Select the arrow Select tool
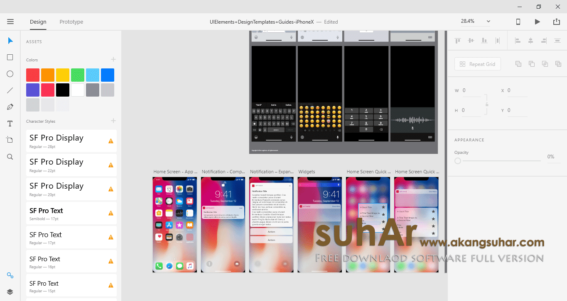This screenshot has width=567, height=301. pyautogui.click(x=10, y=41)
